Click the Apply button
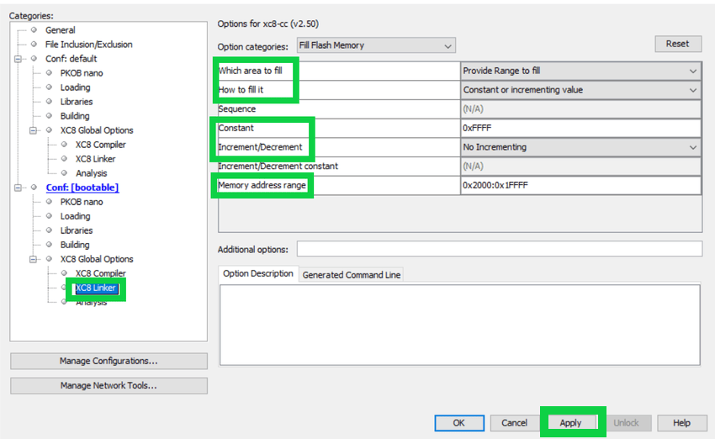715x439 pixels. [x=570, y=423]
